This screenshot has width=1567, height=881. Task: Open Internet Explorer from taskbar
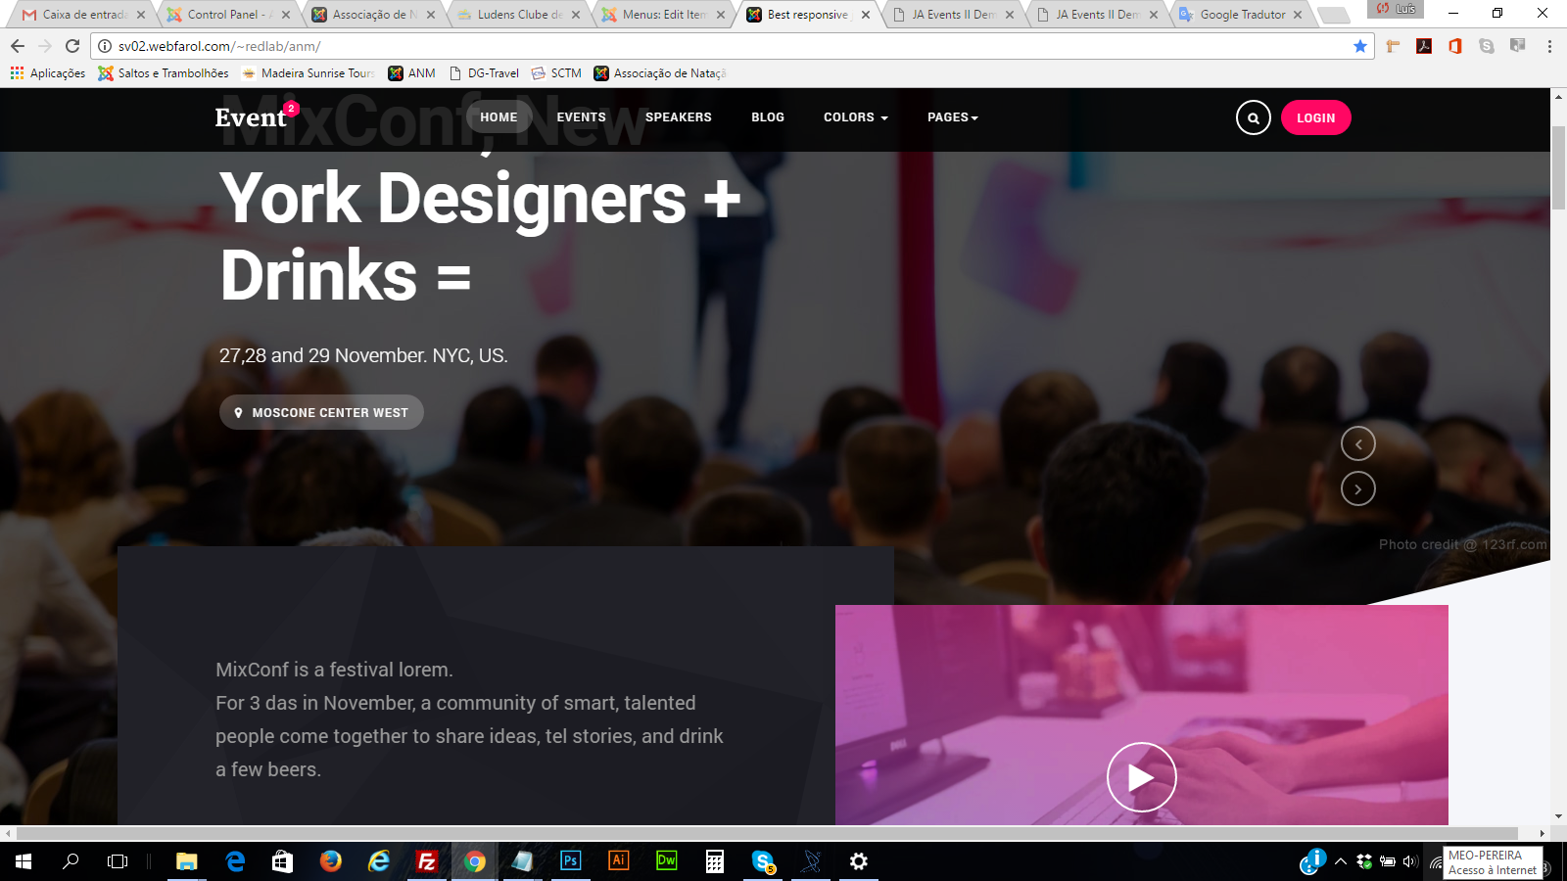pyautogui.click(x=379, y=861)
